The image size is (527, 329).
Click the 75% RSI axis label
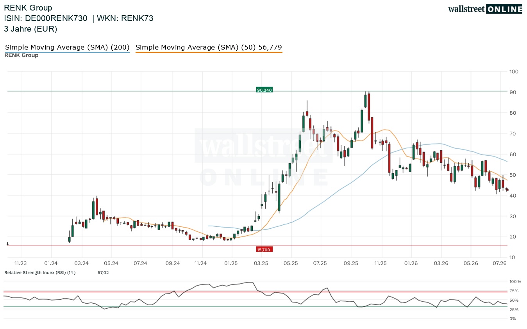[x=514, y=291]
